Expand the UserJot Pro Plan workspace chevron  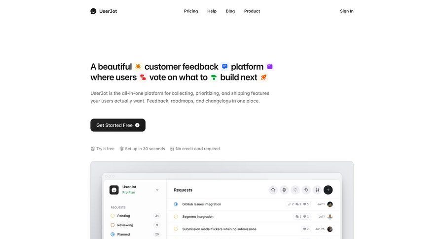(157, 190)
